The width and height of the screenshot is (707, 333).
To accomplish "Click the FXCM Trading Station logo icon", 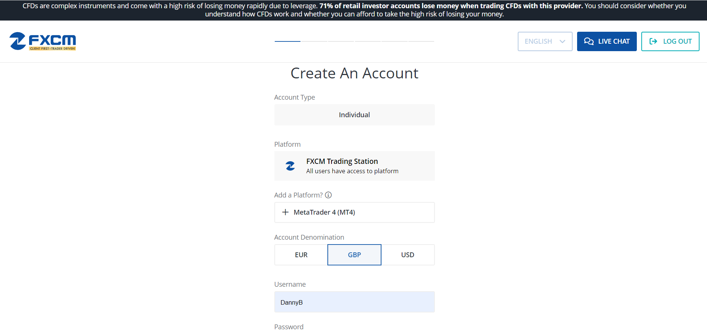I will click(x=290, y=166).
